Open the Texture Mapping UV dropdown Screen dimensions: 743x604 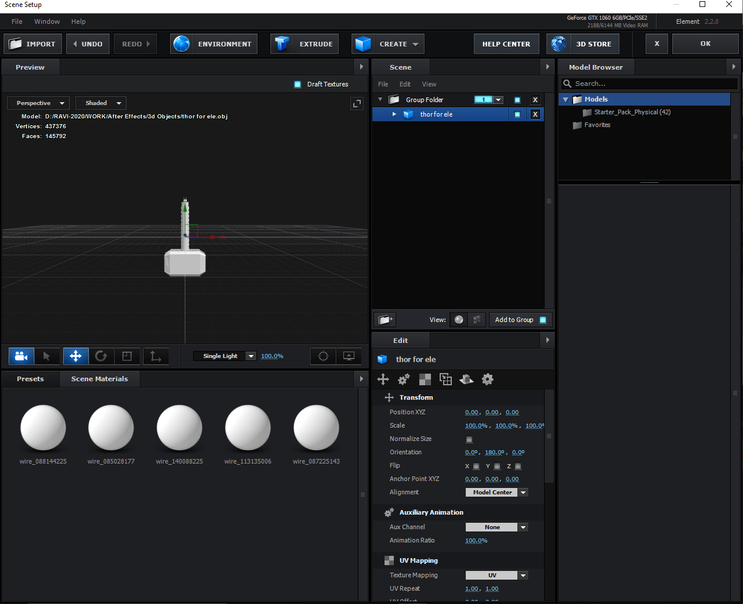point(497,576)
